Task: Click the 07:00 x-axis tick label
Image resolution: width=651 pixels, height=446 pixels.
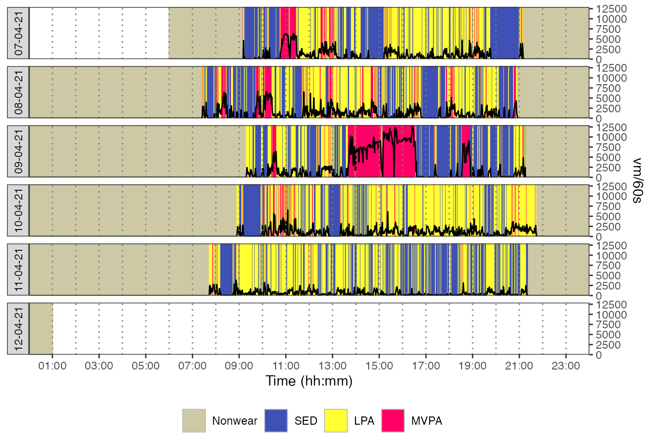Action: [192, 366]
